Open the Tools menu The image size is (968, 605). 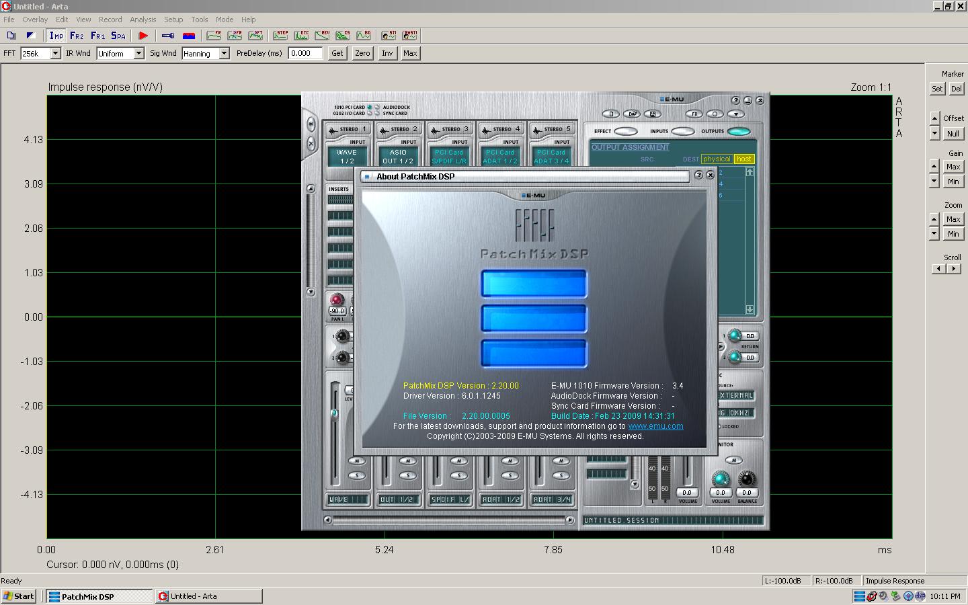tap(200, 19)
